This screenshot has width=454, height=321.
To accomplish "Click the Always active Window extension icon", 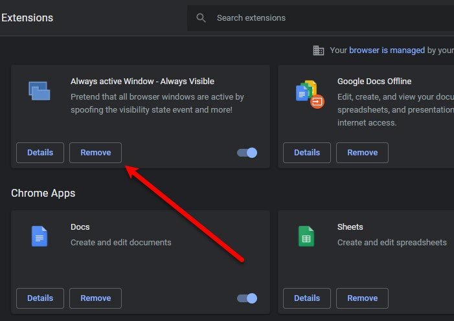I will [40, 91].
